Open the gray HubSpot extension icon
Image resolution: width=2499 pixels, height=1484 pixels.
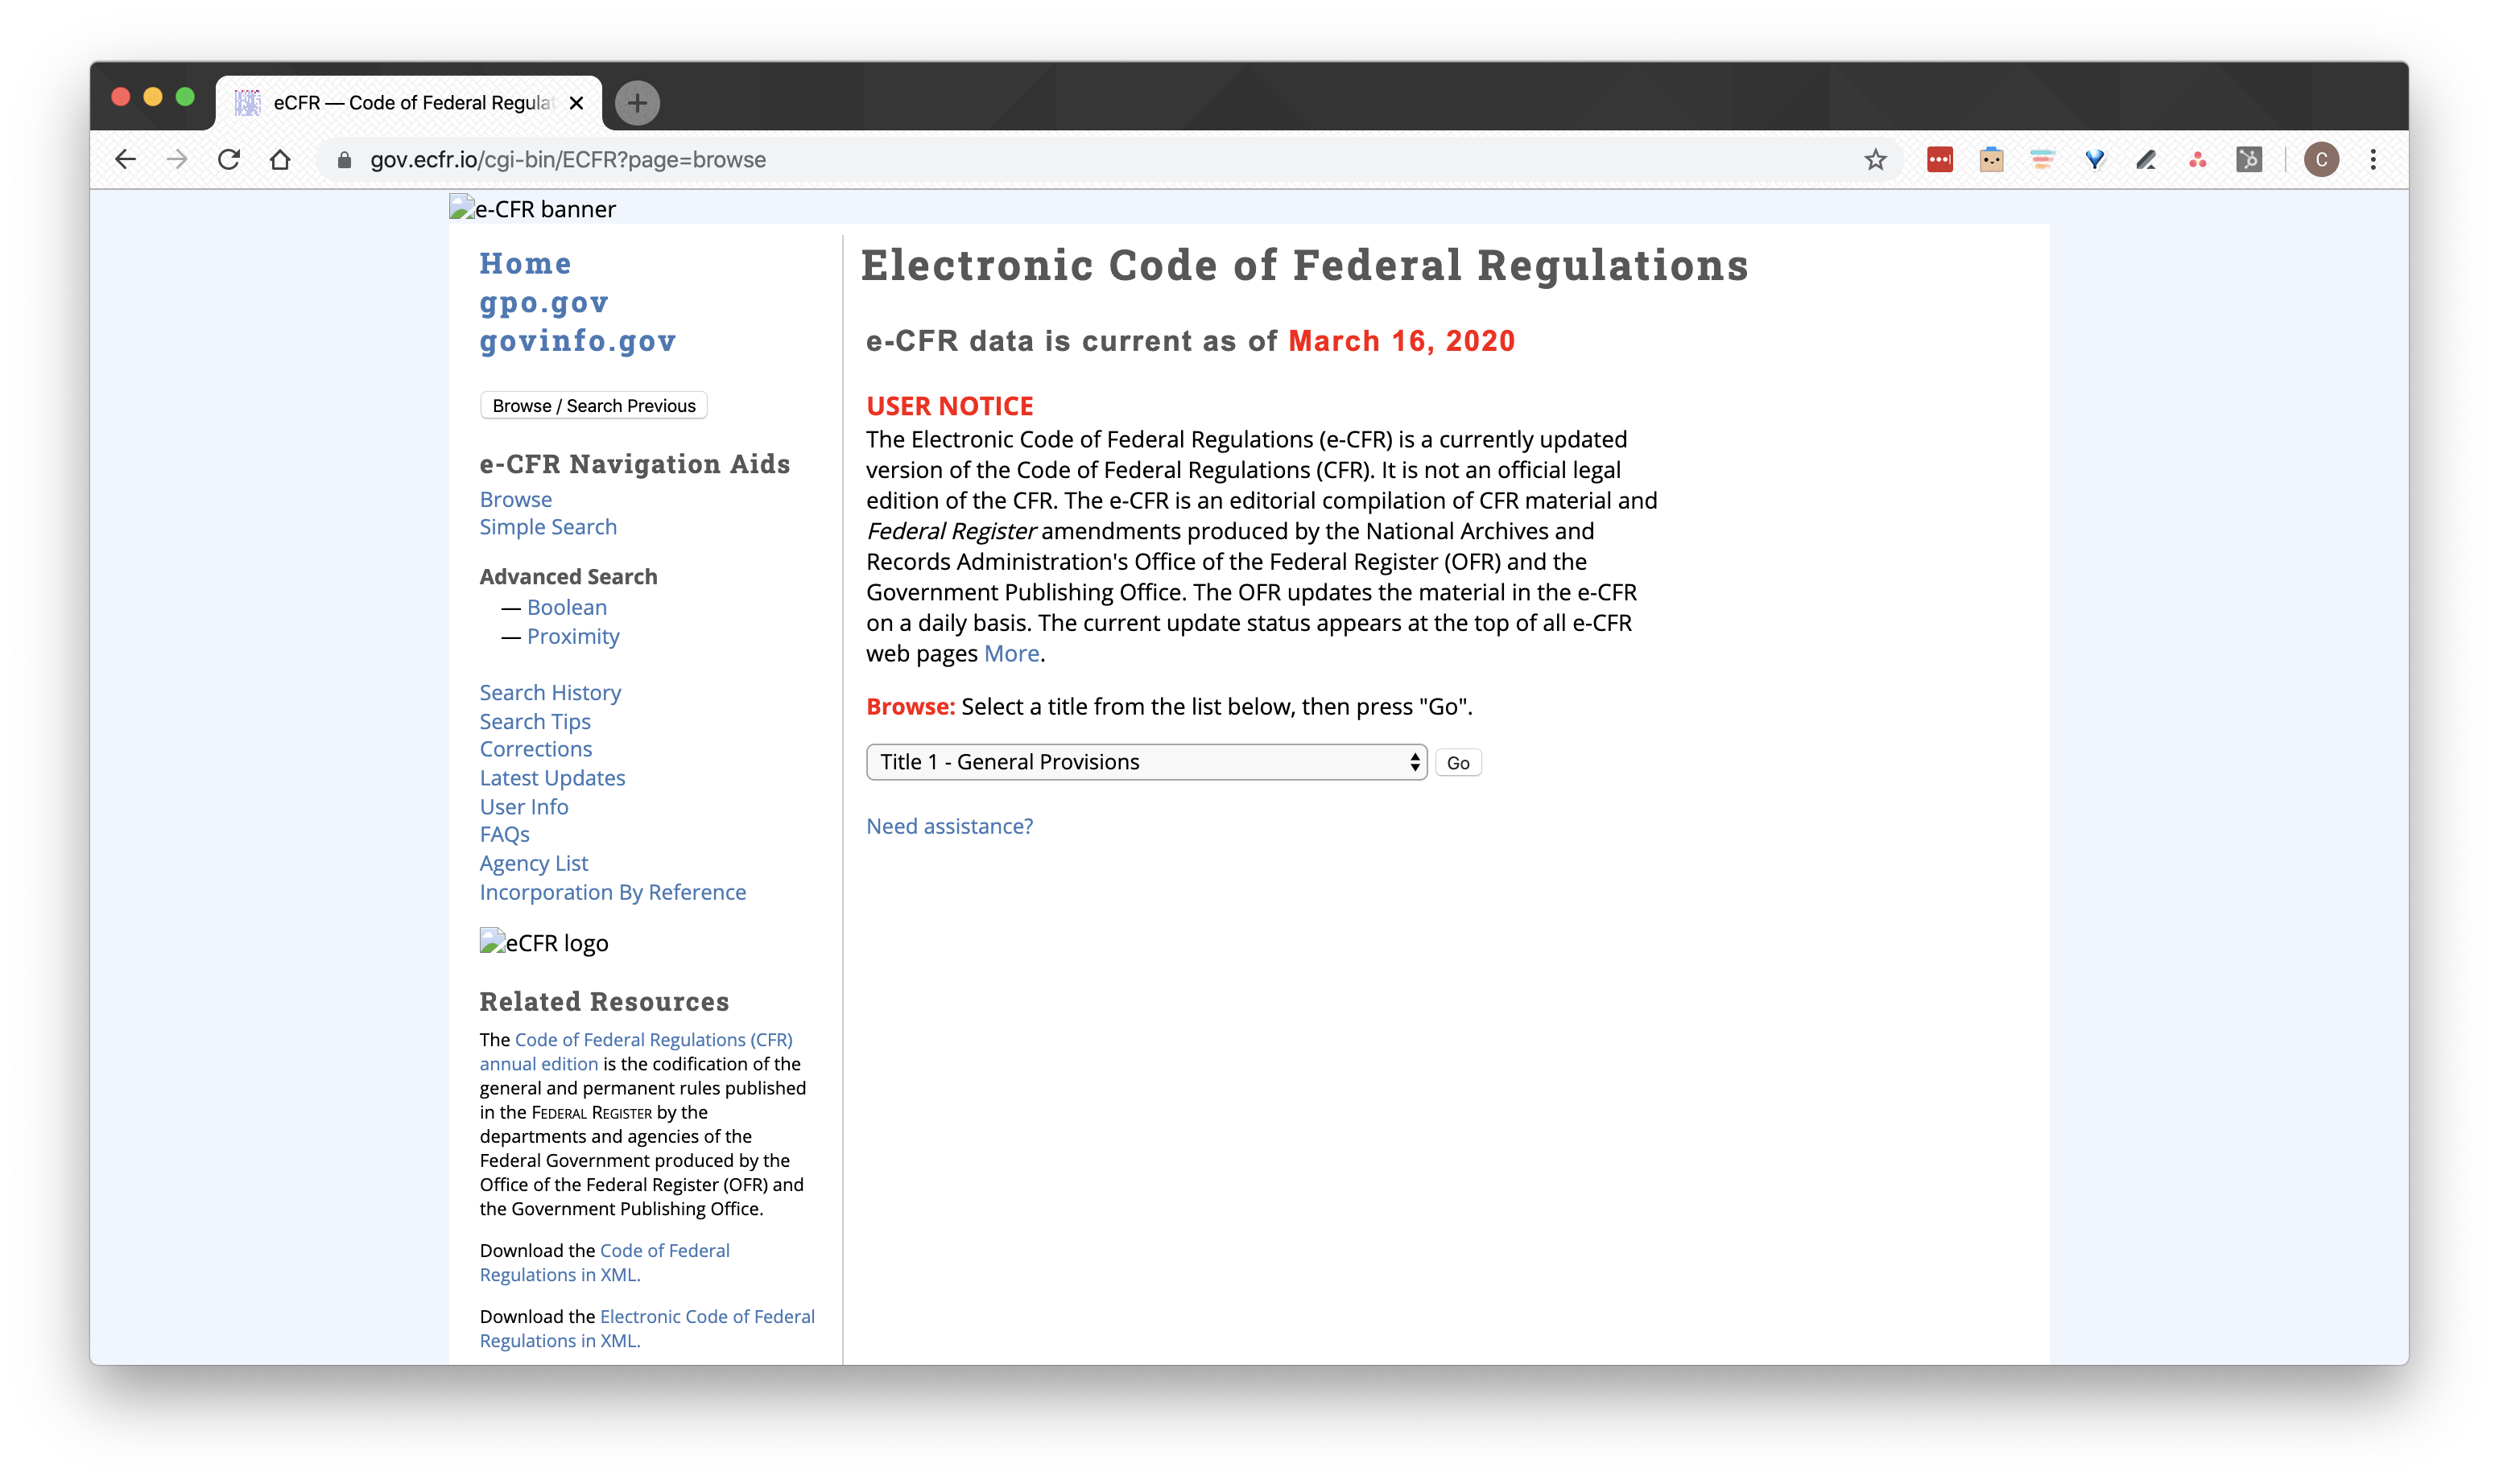pyautogui.click(x=2249, y=160)
